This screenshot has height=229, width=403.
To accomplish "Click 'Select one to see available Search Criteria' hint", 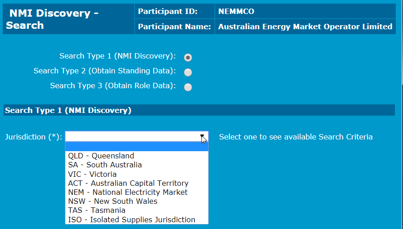I will coord(296,137).
